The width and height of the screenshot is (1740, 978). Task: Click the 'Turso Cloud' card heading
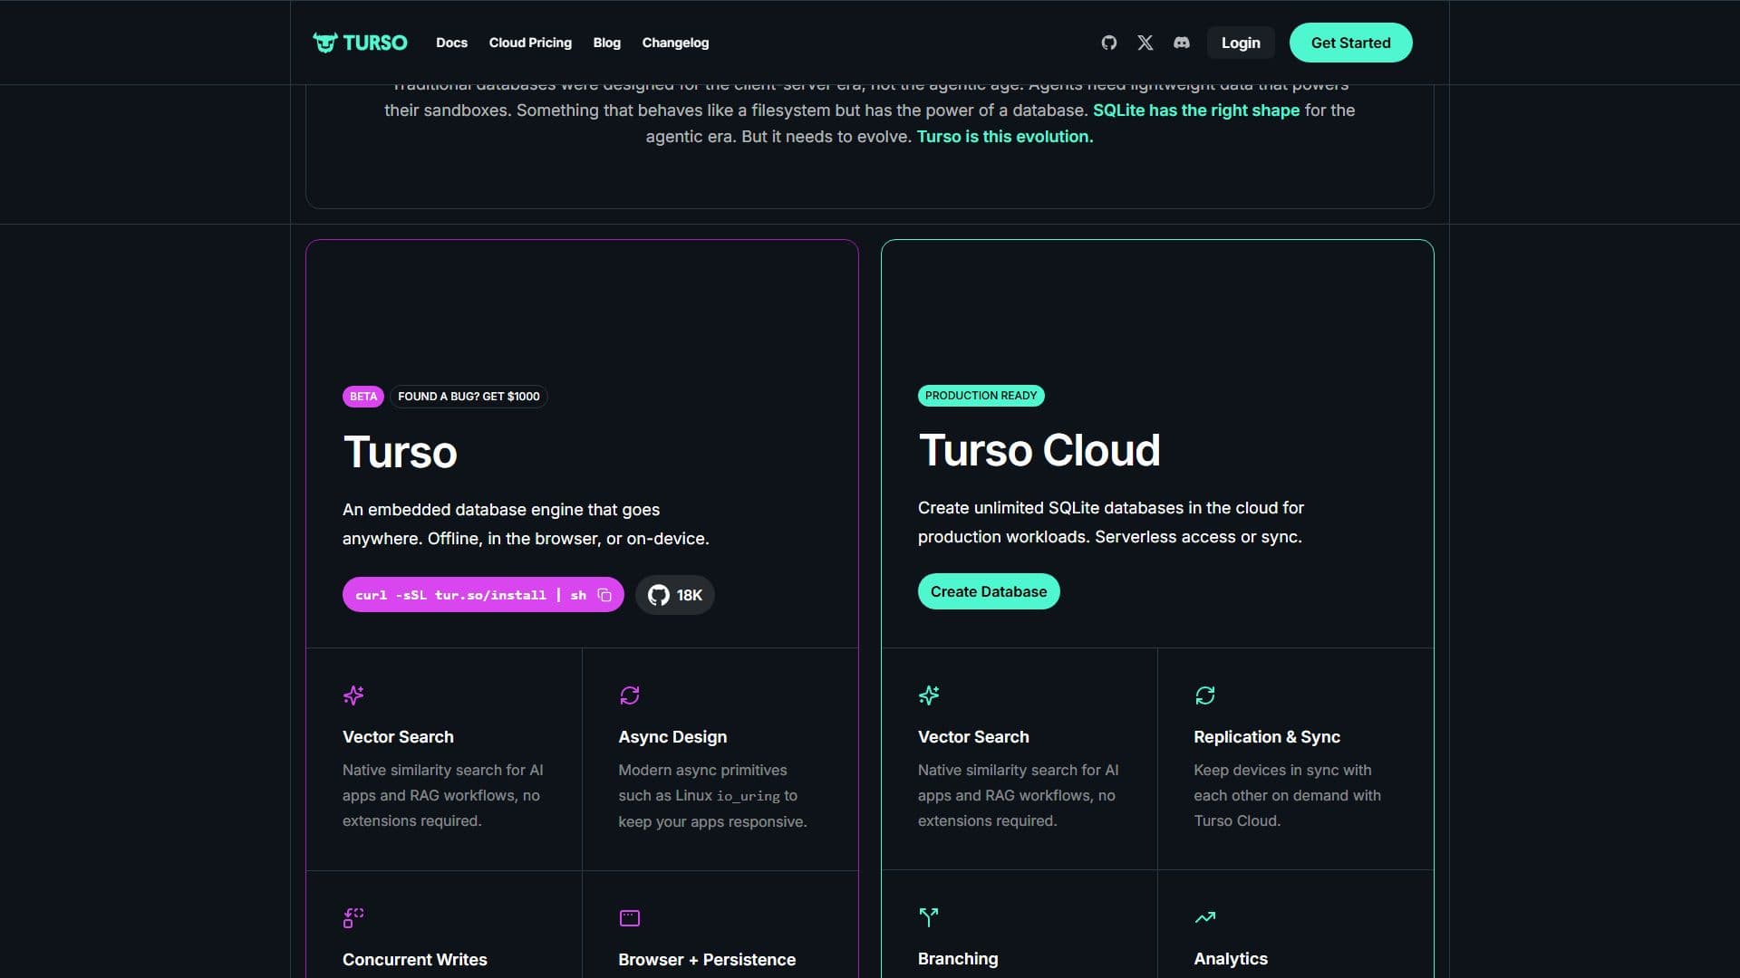tap(1039, 450)
